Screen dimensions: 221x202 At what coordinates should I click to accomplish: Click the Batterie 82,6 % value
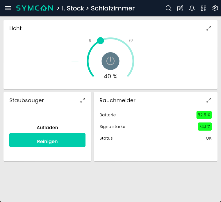click(204, 115)
